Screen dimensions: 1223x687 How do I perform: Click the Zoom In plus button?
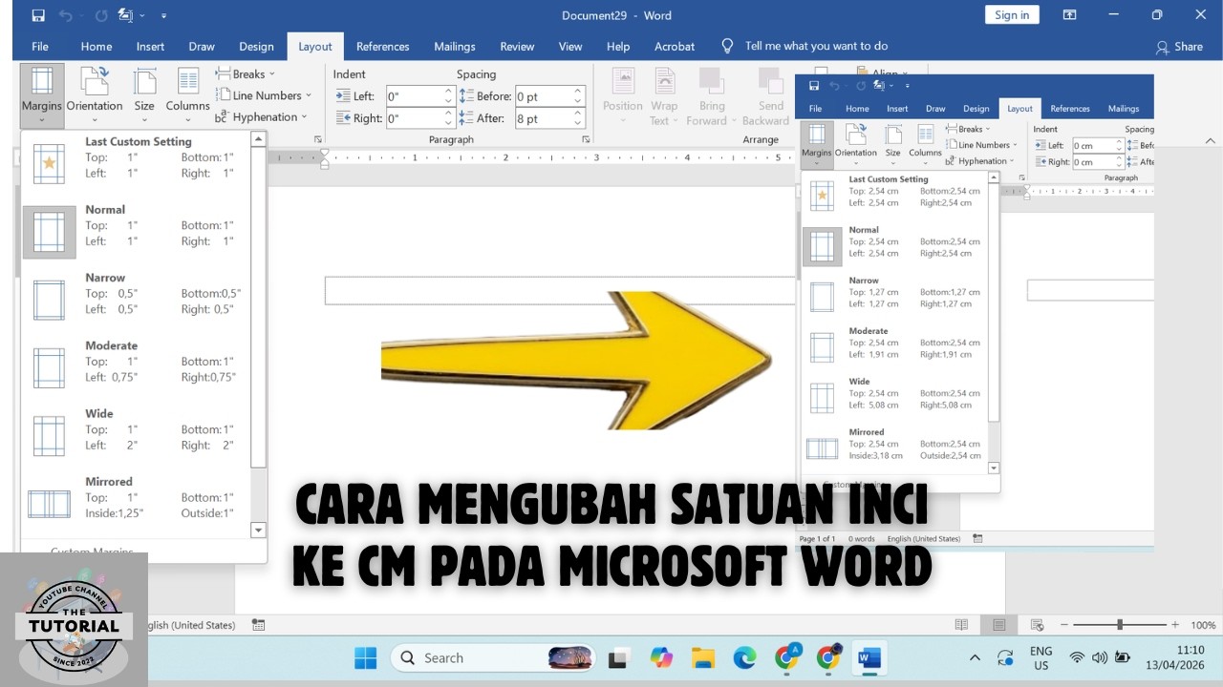(x=1174, y=625)
